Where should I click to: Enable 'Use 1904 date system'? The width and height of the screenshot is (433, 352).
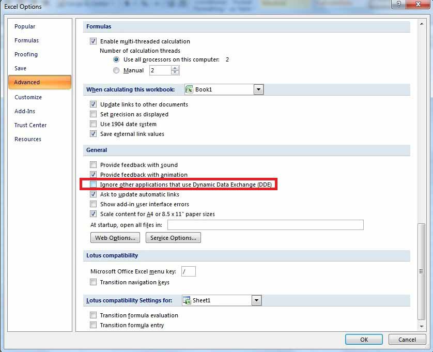(x=94, y=124)
